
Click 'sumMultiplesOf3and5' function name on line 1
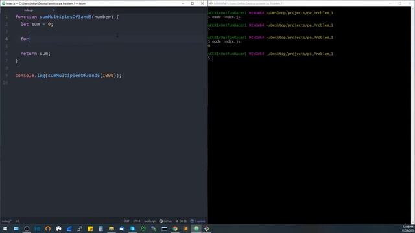[65, 17]
